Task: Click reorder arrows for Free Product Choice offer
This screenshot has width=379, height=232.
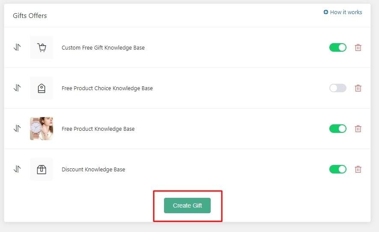Action: pos(17,88)
